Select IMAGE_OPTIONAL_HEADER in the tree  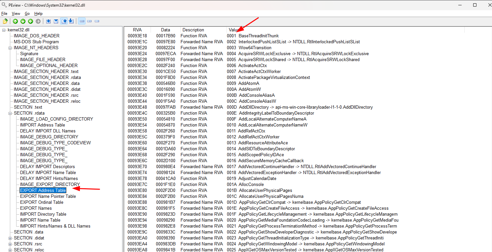click(49, 65)
